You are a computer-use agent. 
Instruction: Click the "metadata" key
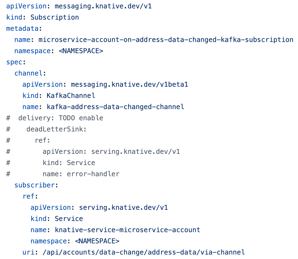point(23,29)
